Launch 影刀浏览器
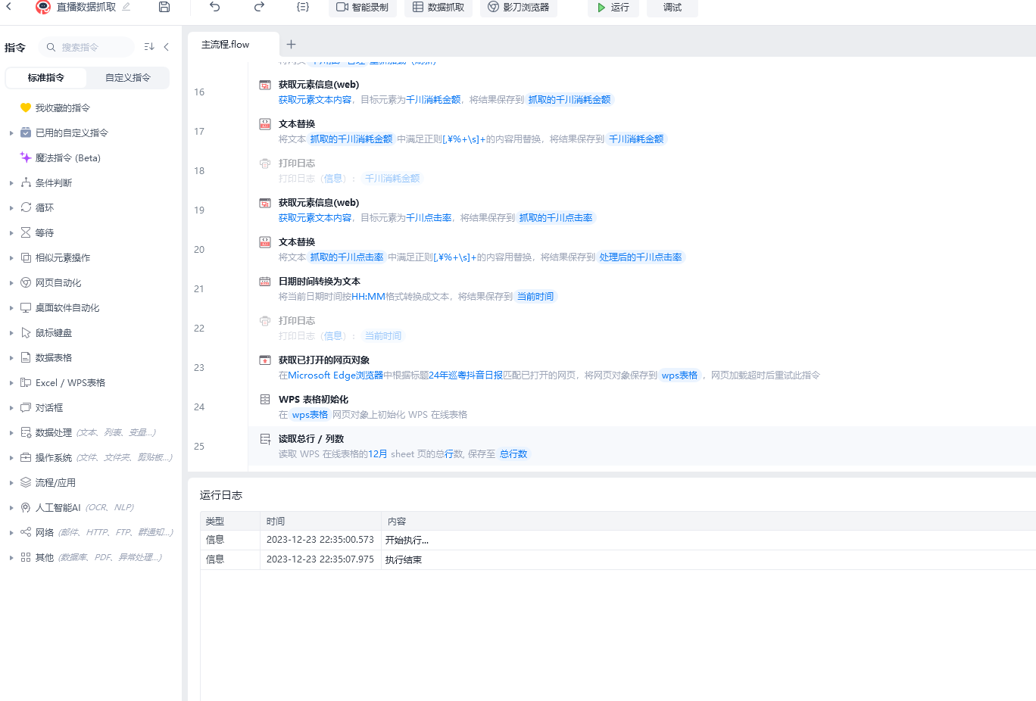 pos(519,8)
